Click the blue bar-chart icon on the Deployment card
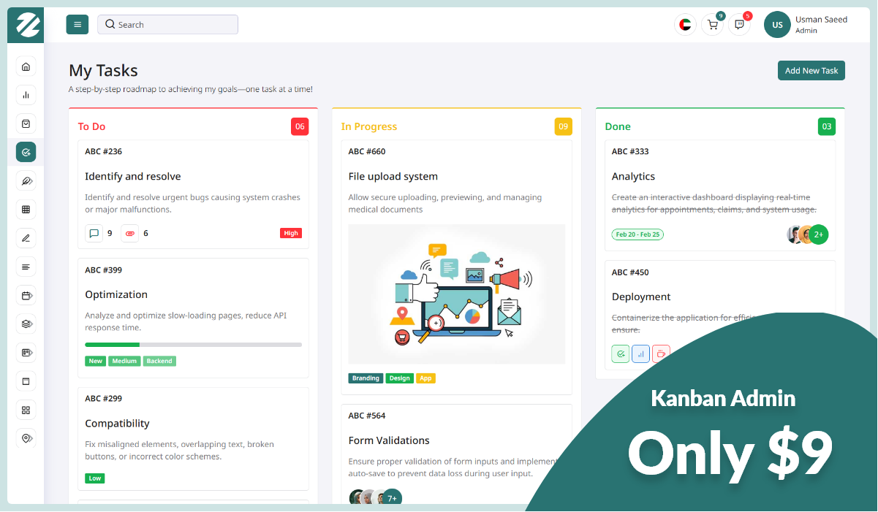The image size is (878, 512). click(640, 353)
